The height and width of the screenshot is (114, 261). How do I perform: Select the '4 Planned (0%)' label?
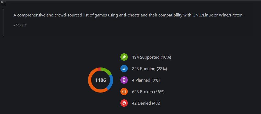(x=146, y=80)
